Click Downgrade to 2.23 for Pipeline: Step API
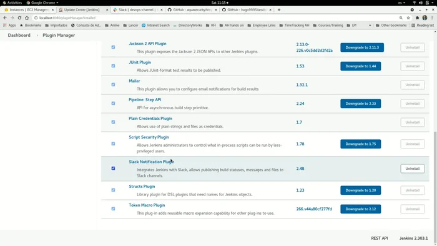The width and height of the screenshot is (437, 246). [x=360, y=104]
